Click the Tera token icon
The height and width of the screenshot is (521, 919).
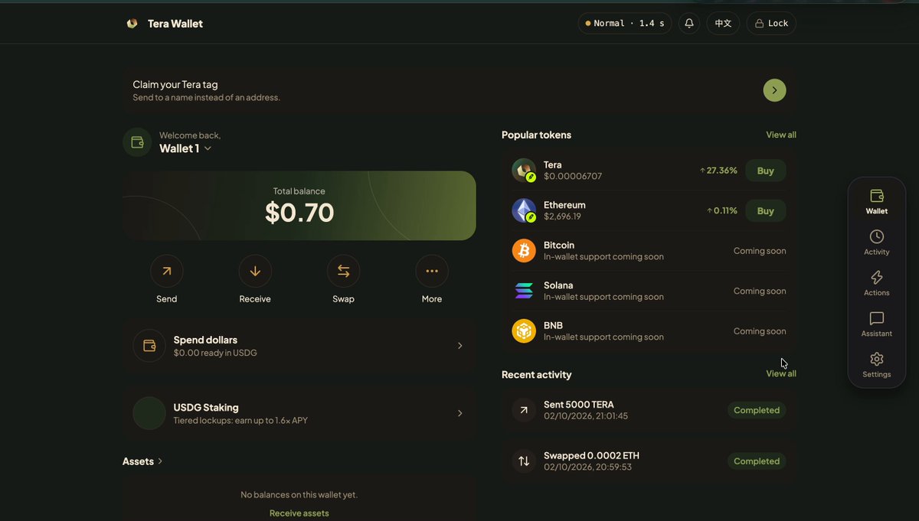(524, 171)
